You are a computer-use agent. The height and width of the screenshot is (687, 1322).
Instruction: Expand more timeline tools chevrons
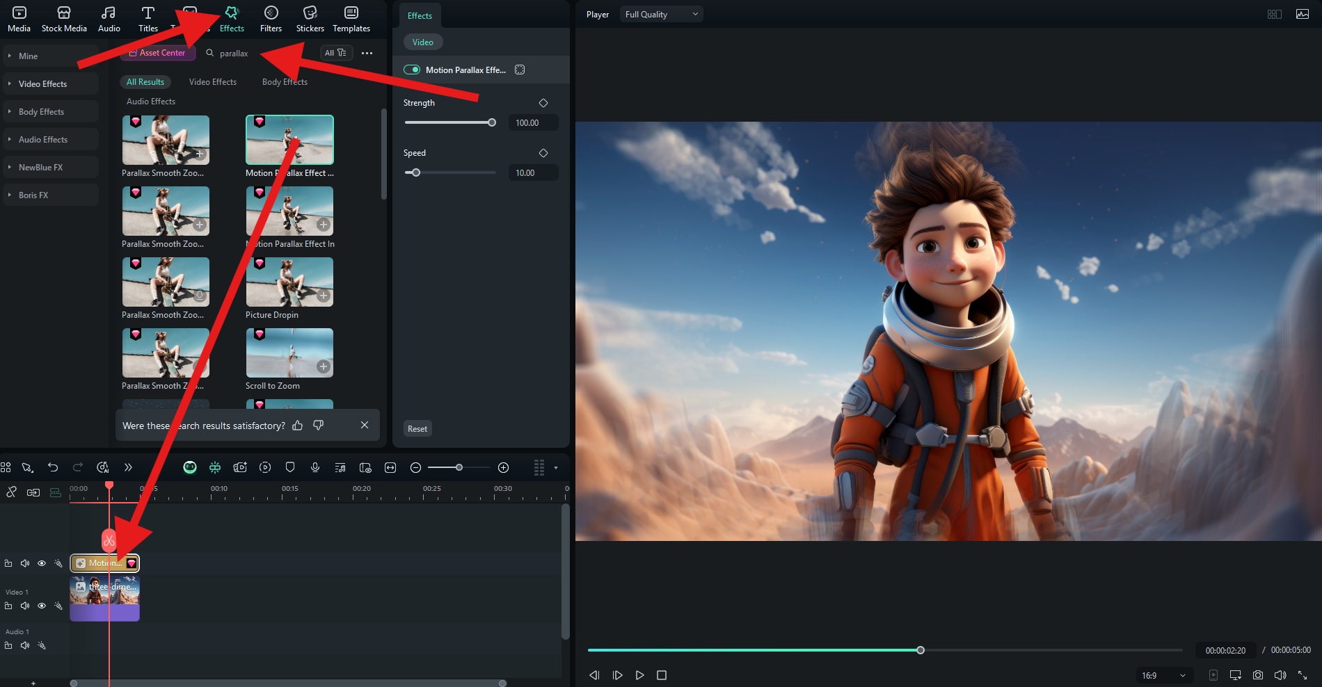[x=128, y=467]
